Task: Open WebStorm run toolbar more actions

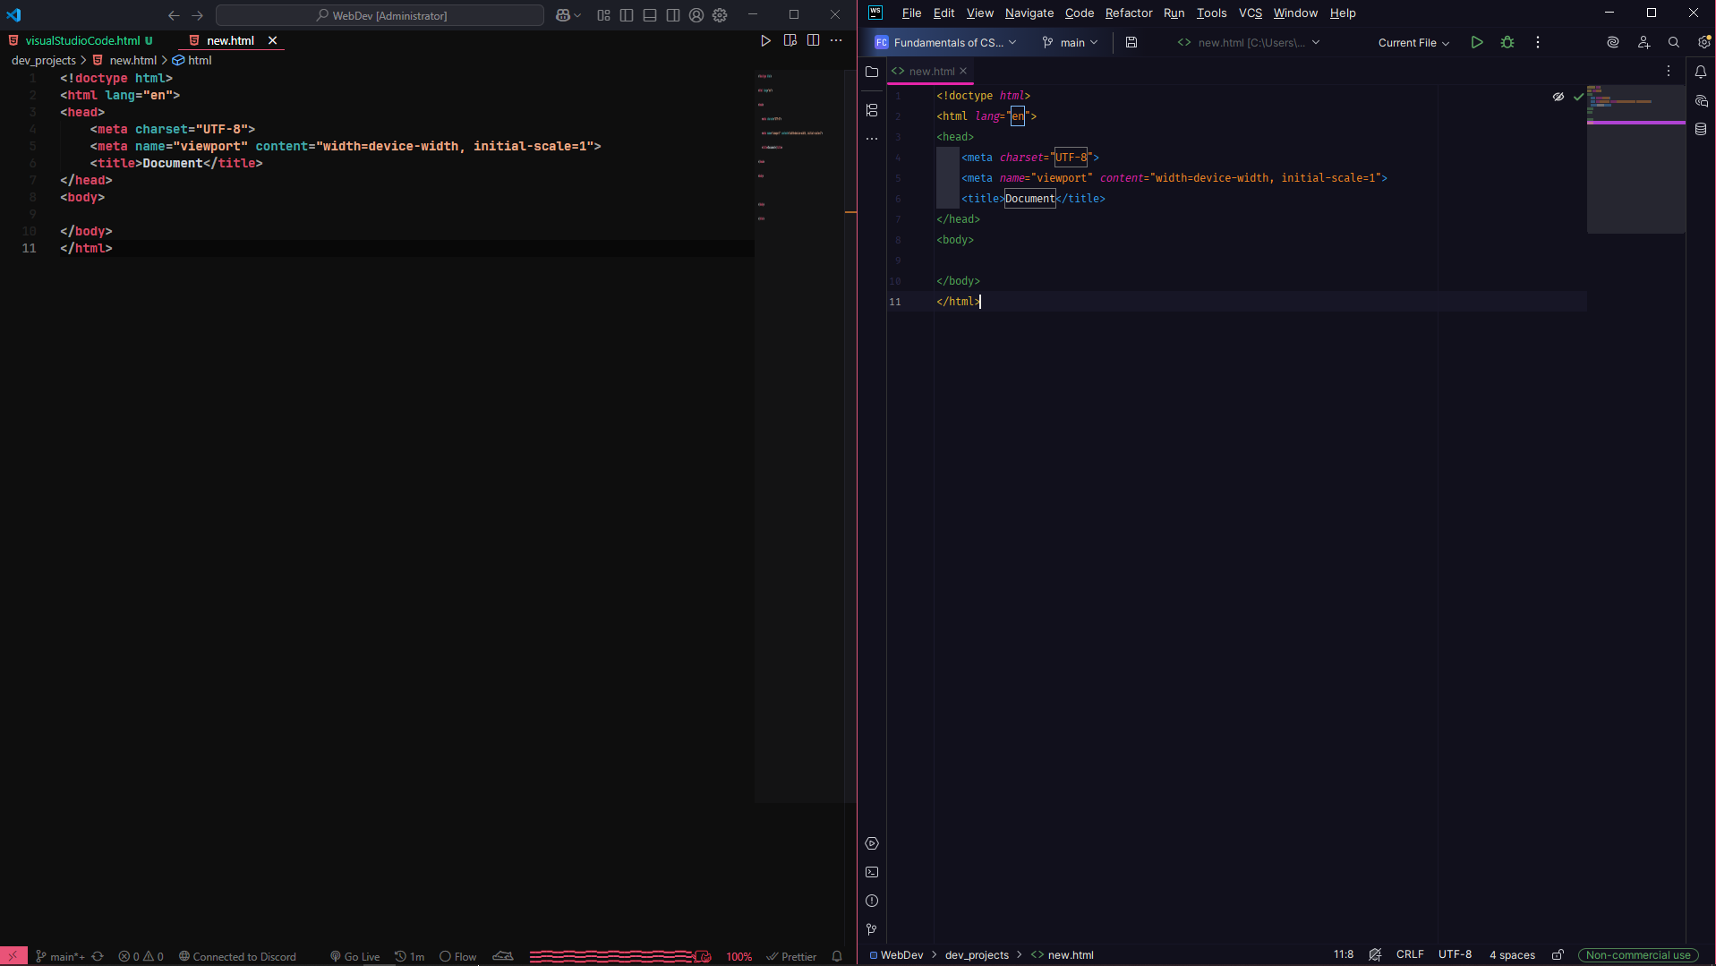Action: tap(1538, 42)
